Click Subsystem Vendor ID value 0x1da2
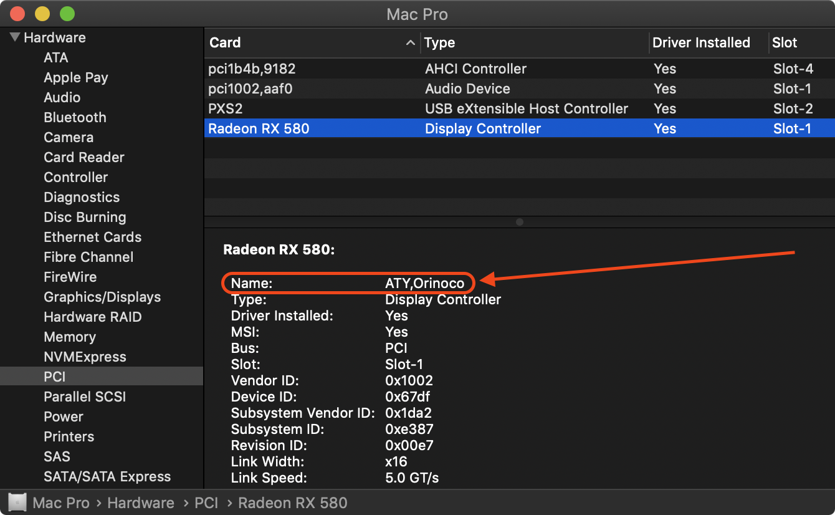This screenshot has width=835, height=515. [x=408, y=413]
